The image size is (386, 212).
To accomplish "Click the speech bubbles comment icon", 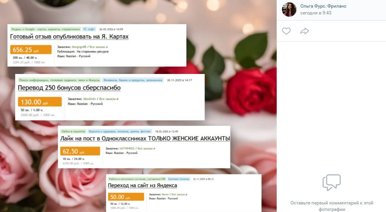I will point(332,182).
